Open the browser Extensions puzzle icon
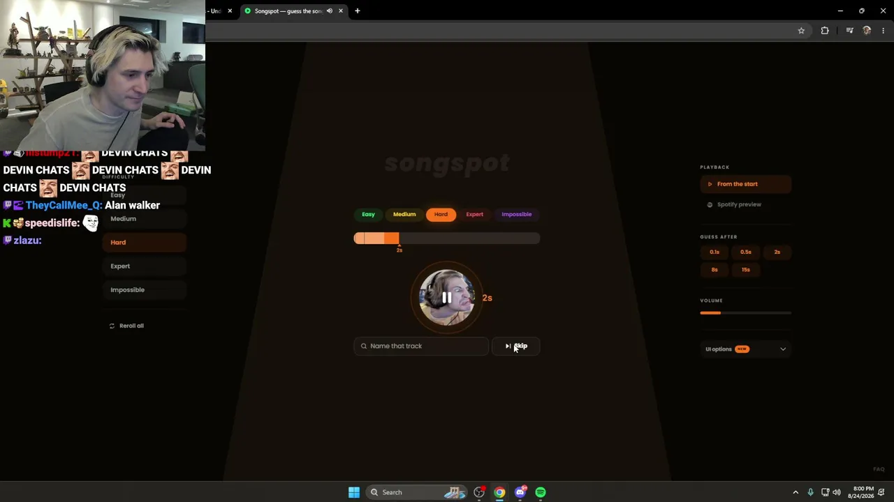 tap(825, 31)
